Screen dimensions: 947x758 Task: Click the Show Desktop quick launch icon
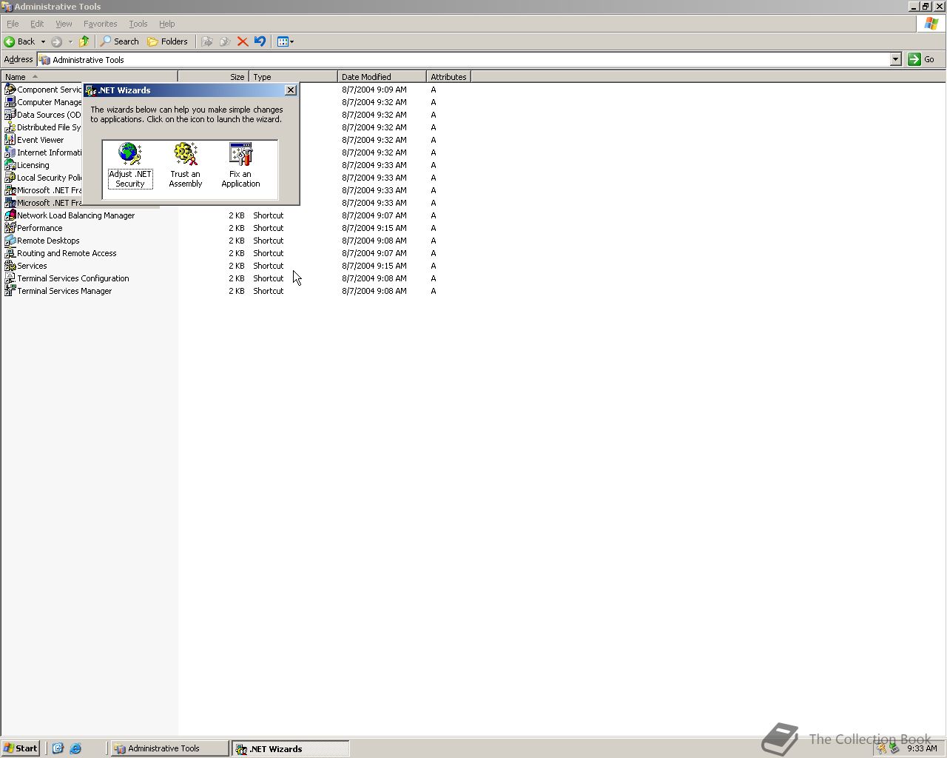[58, 748]
